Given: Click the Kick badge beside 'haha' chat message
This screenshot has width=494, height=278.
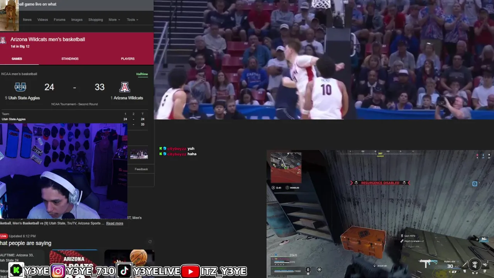Looking at the screenshot, I should [161, 154].
